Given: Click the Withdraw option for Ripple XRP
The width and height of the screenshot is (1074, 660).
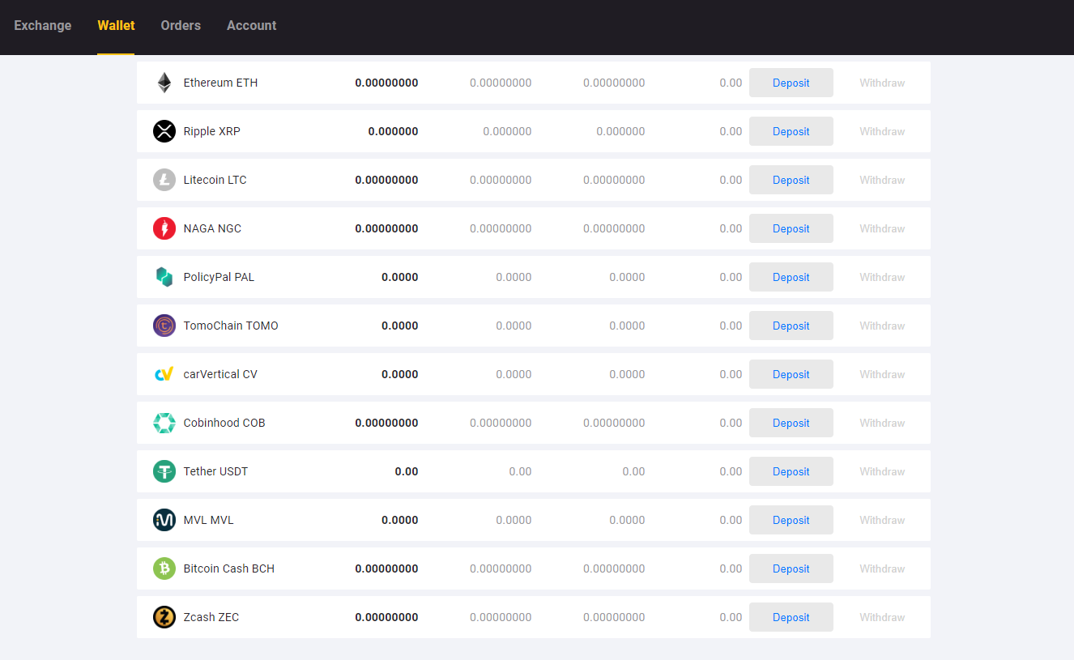Looking at the screenshot, I should [882, 130].
